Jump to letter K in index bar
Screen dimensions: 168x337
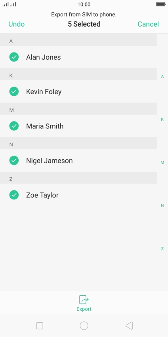[x=162, y=120]
